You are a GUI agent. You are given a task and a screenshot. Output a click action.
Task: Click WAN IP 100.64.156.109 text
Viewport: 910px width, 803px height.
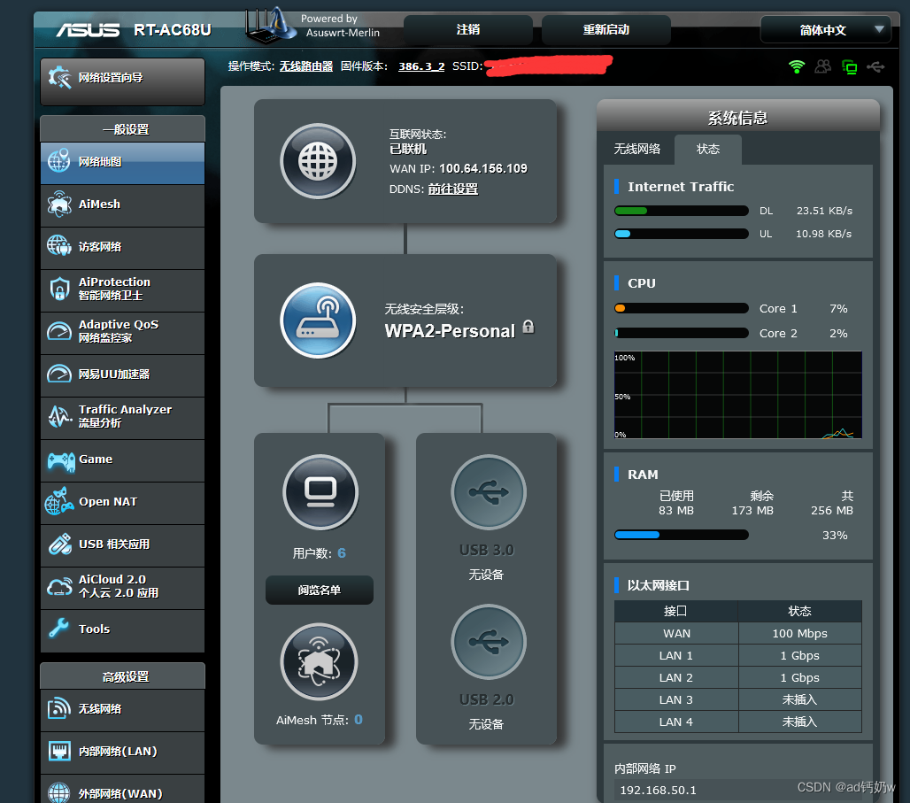point(483,168)
